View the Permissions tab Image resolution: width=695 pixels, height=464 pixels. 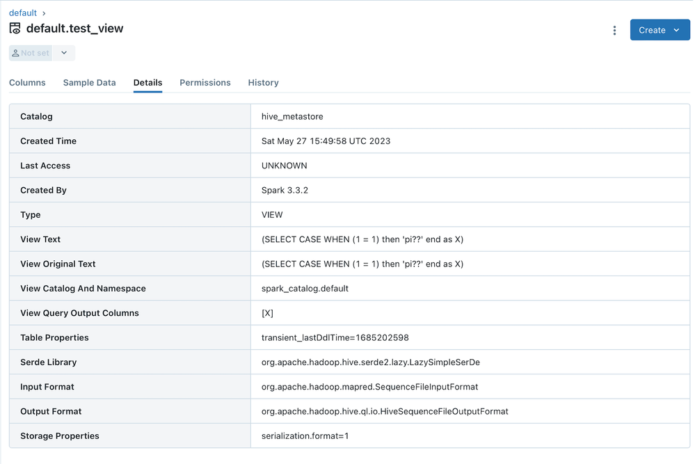205,83
